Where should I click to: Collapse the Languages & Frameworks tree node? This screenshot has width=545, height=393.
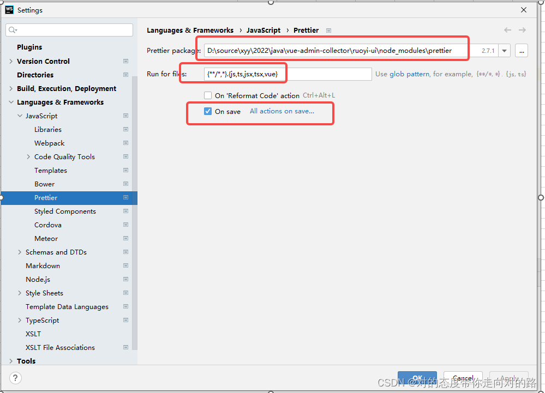(11, 102)
